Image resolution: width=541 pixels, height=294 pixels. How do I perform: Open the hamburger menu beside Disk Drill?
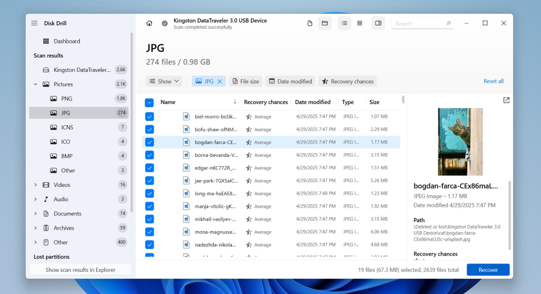pyautogui.click(x=34, y=23)
